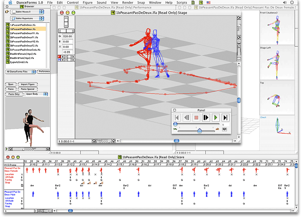302x217 pixels.
Task: Enable looping with the loop icon in Panel
Action: tap(224, 129)
